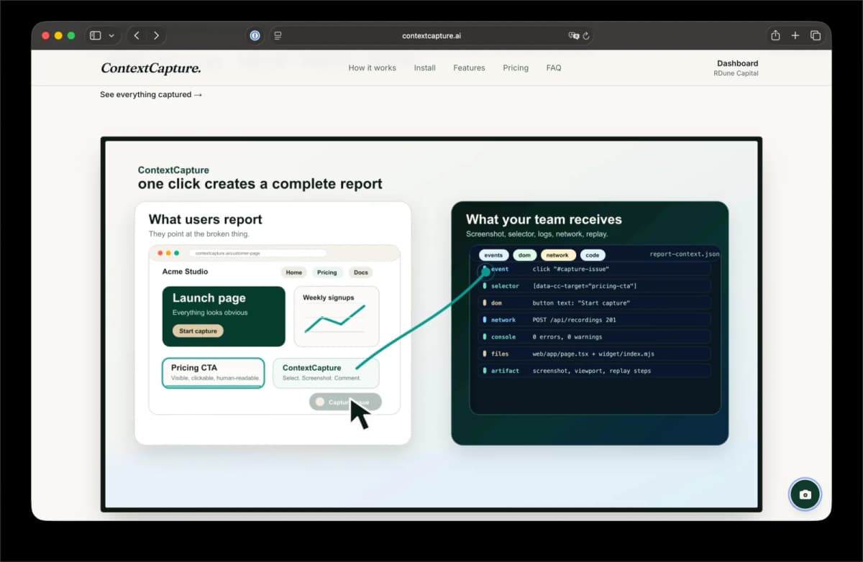863x562 pixels.
Task: Click the floating camera capture button
Action: [805, 494]
